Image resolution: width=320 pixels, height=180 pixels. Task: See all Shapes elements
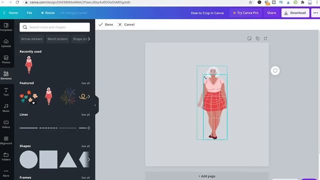pyautogui.click(x=85, y=146)
